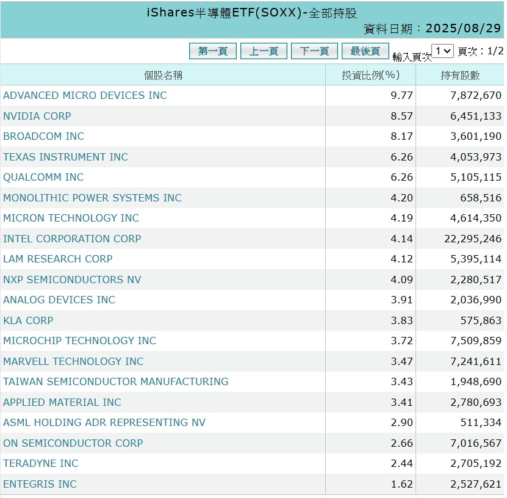Jump to last page via 最後頁
Screen dimensions: 507x498
365,51
